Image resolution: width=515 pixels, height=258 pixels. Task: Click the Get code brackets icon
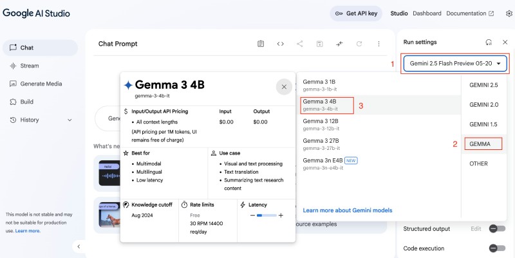coord(280,44)
